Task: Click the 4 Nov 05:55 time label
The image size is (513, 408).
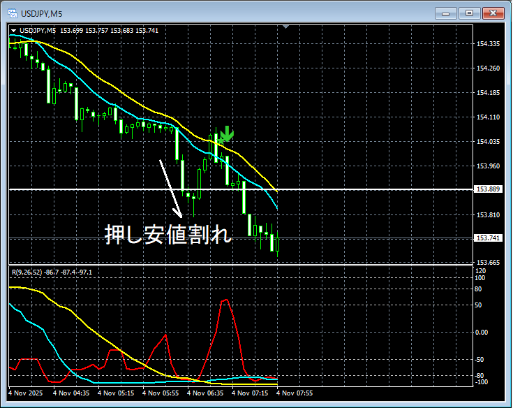Action: pyautogui.click(x=161, y=393)
